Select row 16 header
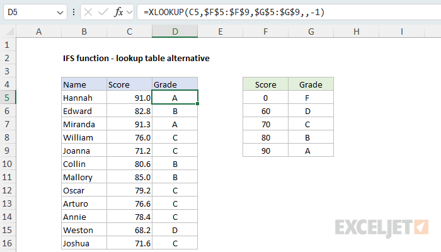The width and height of the screenshot is (441, 252). (7, 243)
